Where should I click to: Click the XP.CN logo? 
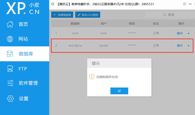point(23,8)
